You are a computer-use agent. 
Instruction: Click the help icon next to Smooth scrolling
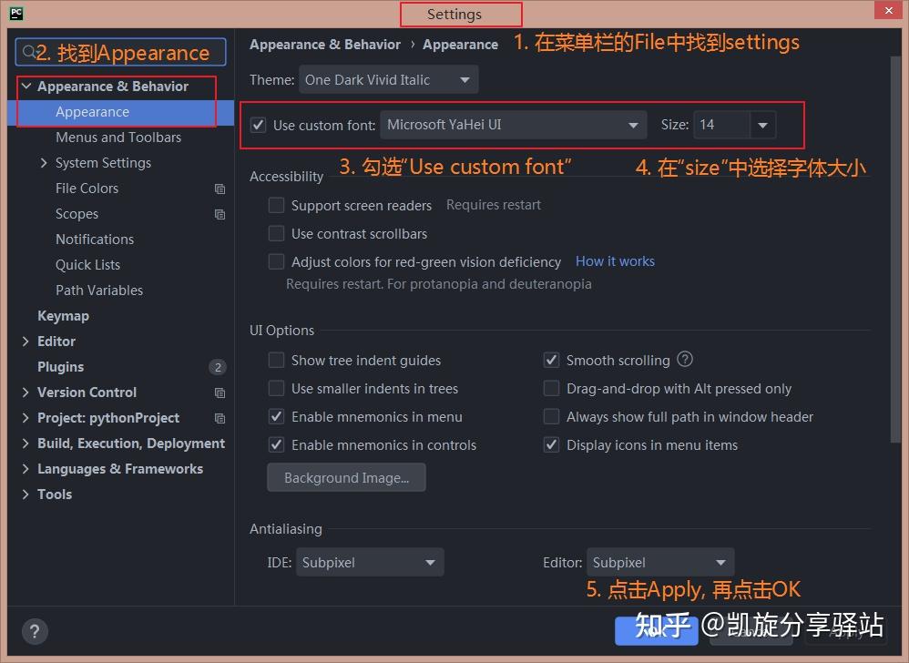[684, 360]
